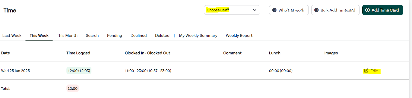Open the Weekly Report tab

[239, 35]
